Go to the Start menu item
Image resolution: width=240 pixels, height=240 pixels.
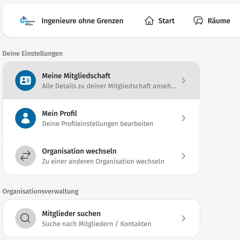pyautogui.click(x=166, y=21)
